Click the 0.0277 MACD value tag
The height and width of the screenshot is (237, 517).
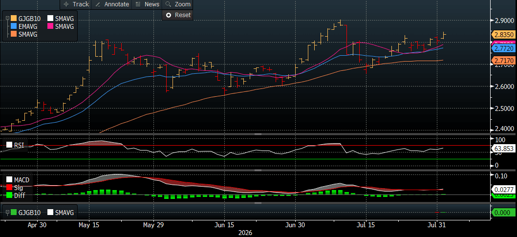click(503, 190)
